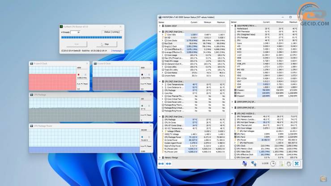This screenshot has height=186, width=331.
Task: Open the Homepage link in FurMark
Action: pyautogui.click(x=117, y=51)
